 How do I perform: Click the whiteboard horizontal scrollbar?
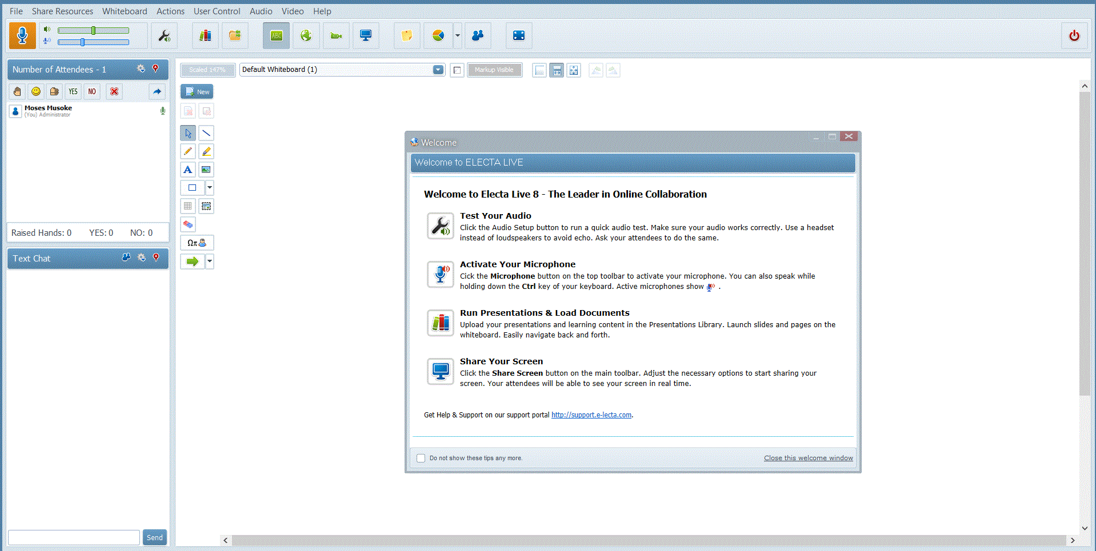pos(649,540)
